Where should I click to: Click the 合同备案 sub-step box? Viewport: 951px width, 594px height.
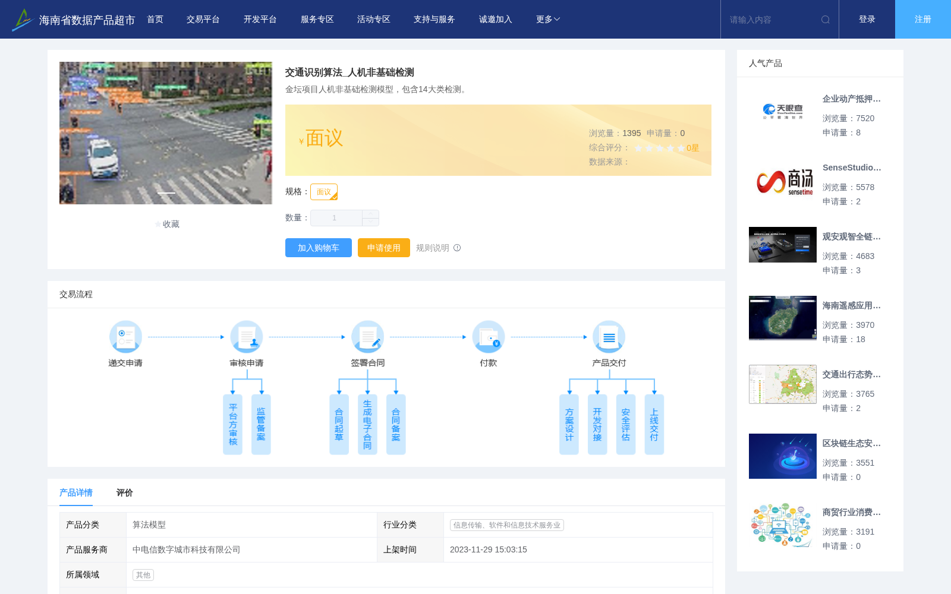(x=396, y=425)
